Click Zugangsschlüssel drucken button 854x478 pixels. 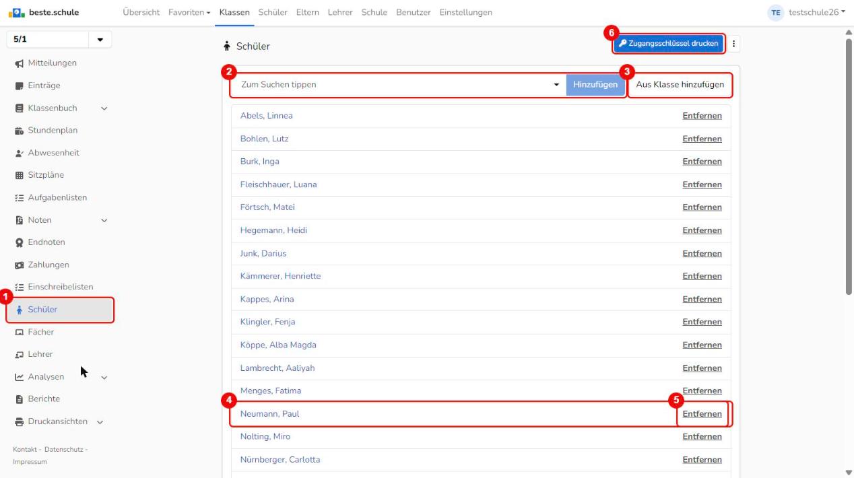coord(669,44)
